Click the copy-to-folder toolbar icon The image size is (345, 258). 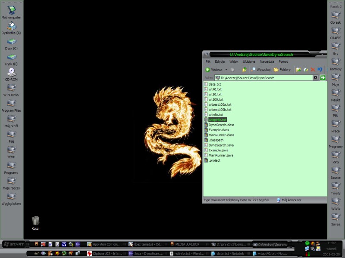tap(306, 70)
